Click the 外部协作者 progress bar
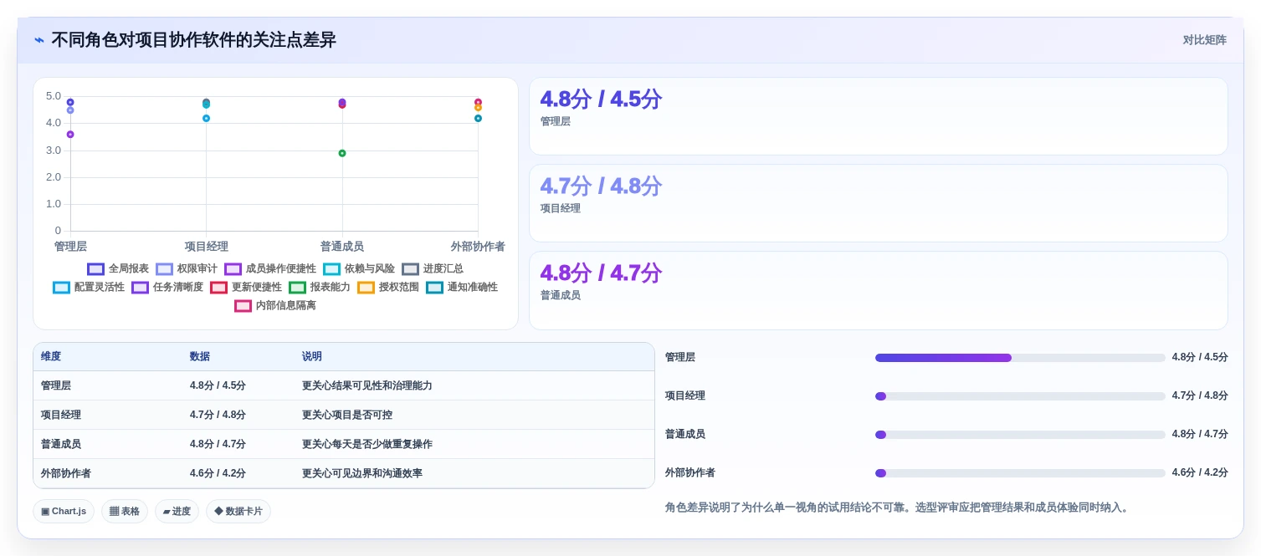 coord(1020,473)
